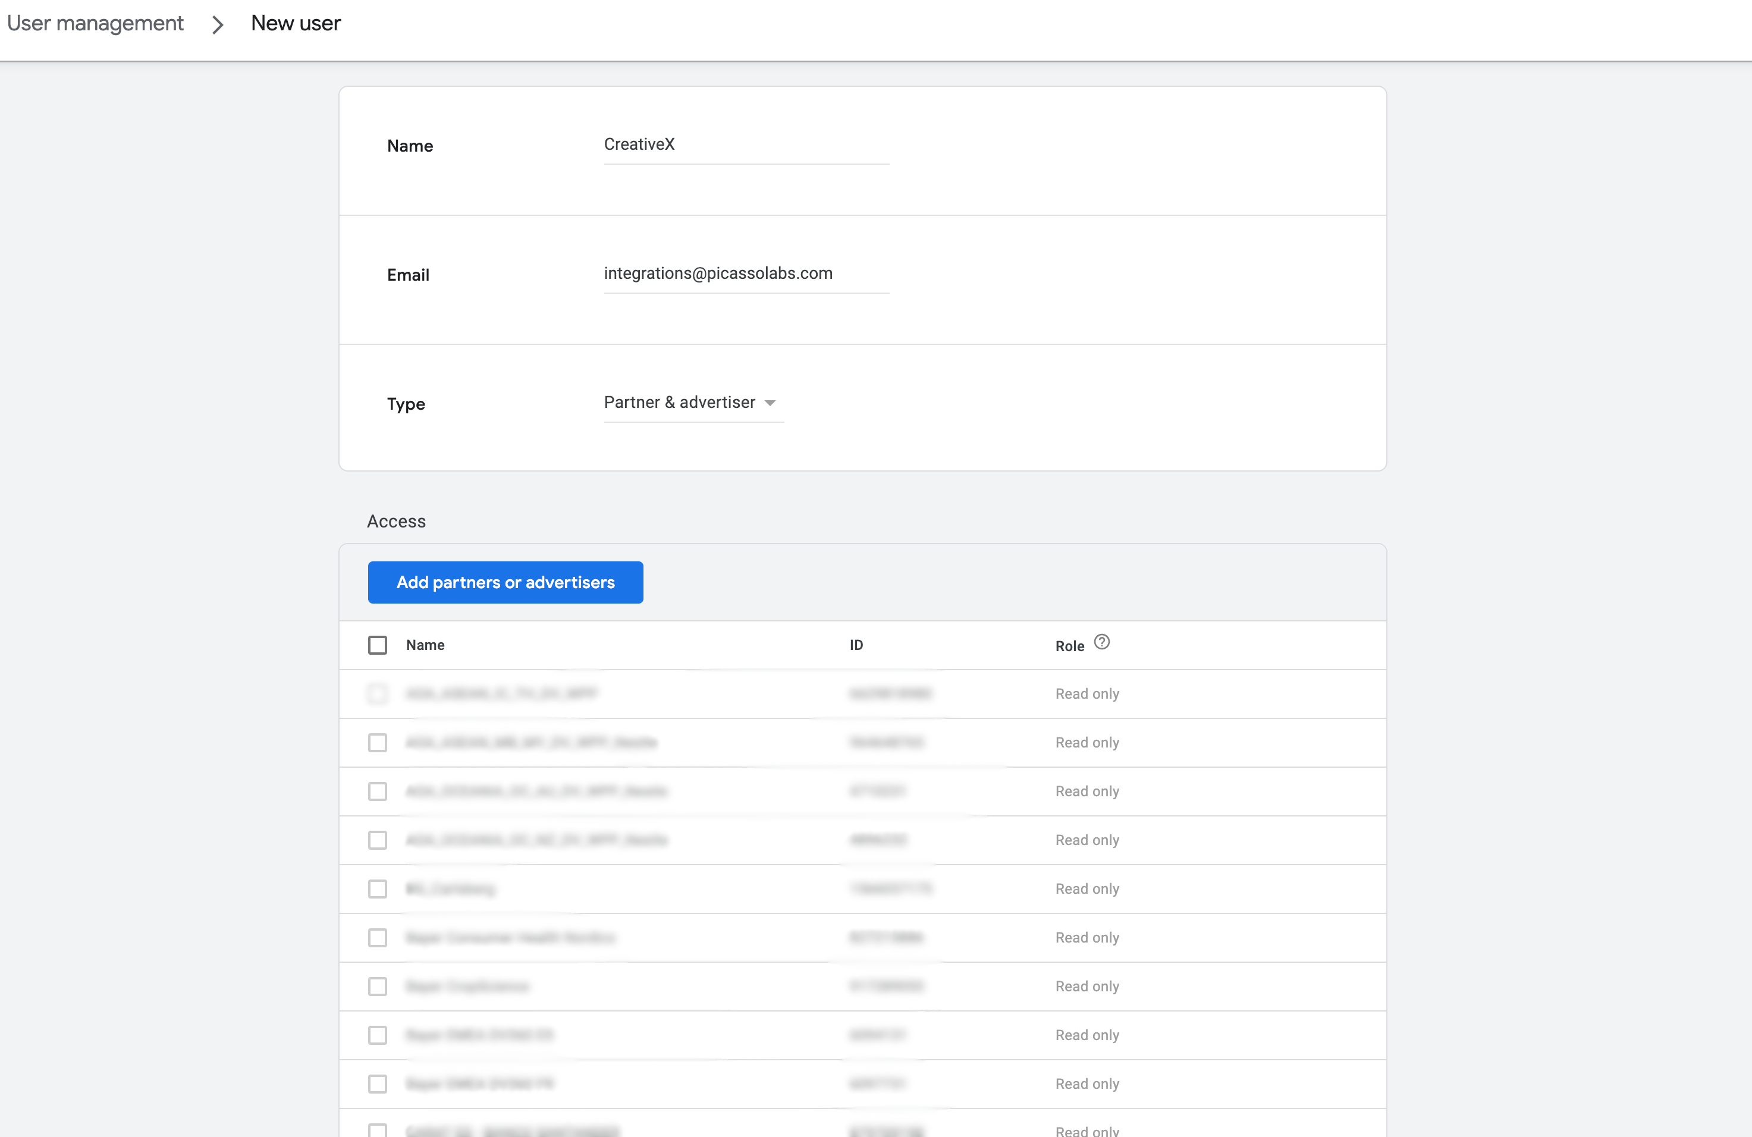
Task: Click the Access section heading
Action: tap(396, 522)
